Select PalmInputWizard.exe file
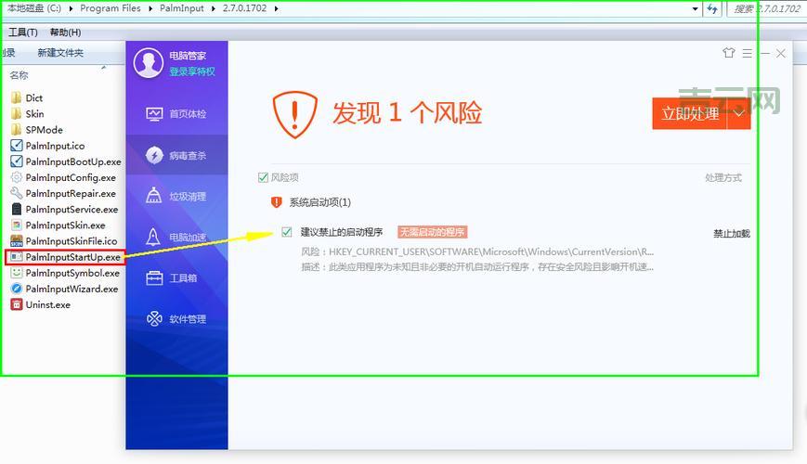Screen dimensions: 807x464 click(64, 289)
